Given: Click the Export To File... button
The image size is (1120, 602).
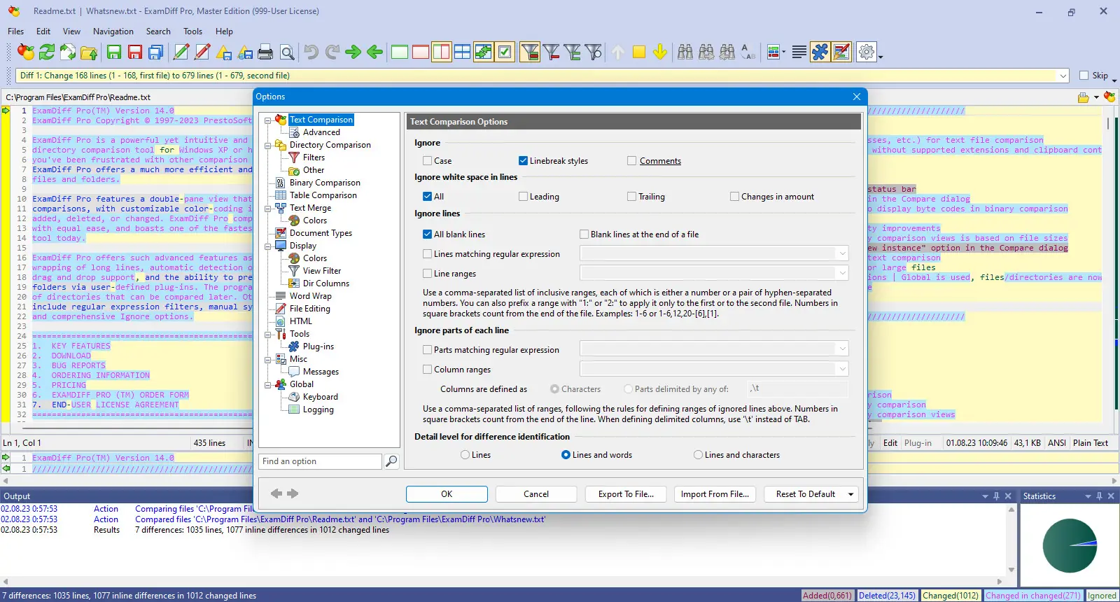Looking at the screenshot, I should tap(626, 494).
